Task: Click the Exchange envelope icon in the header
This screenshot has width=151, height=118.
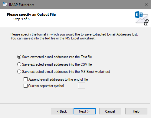Action: (x=142, y=18)
